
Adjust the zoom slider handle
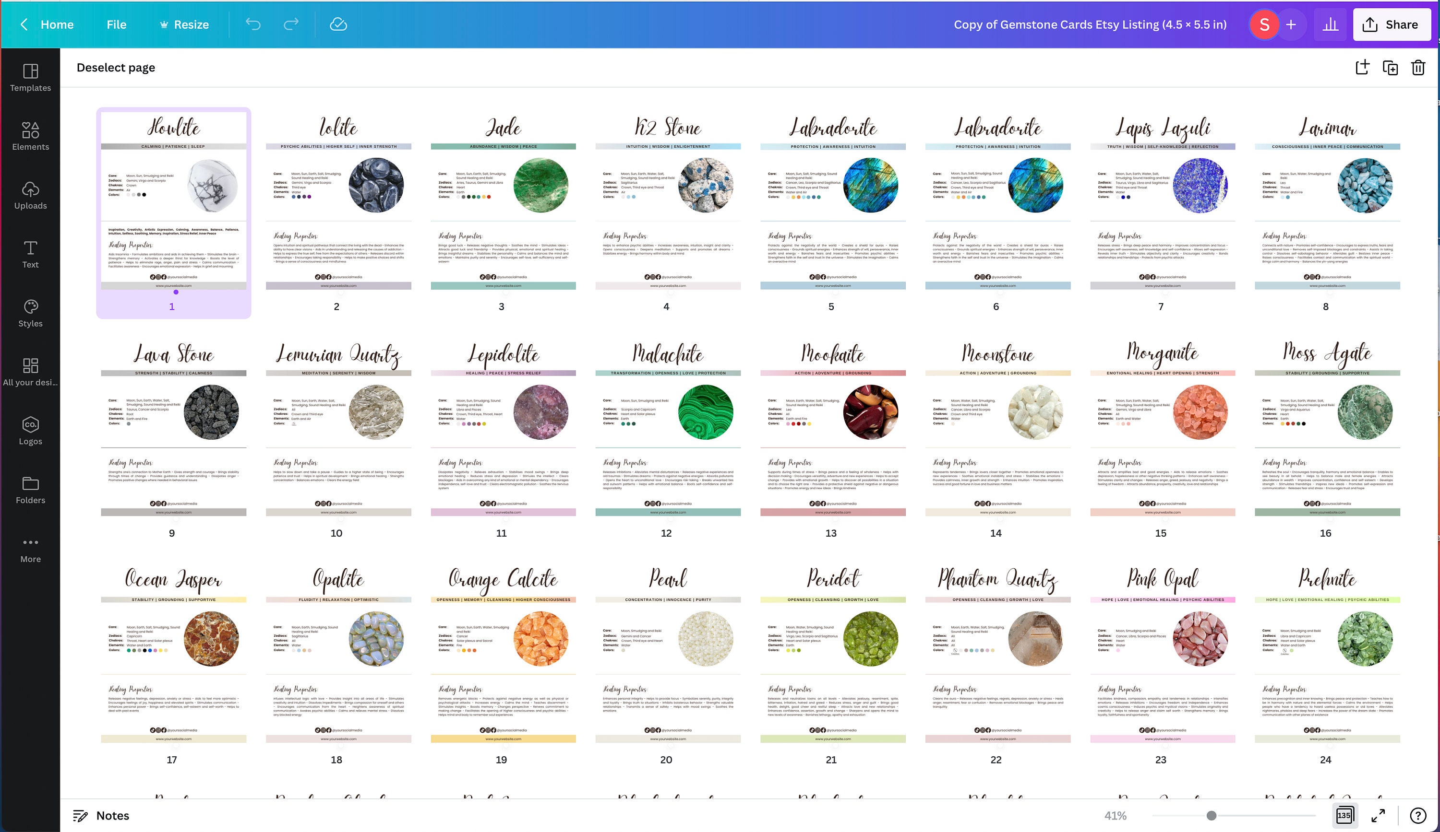pos(1211,815)
